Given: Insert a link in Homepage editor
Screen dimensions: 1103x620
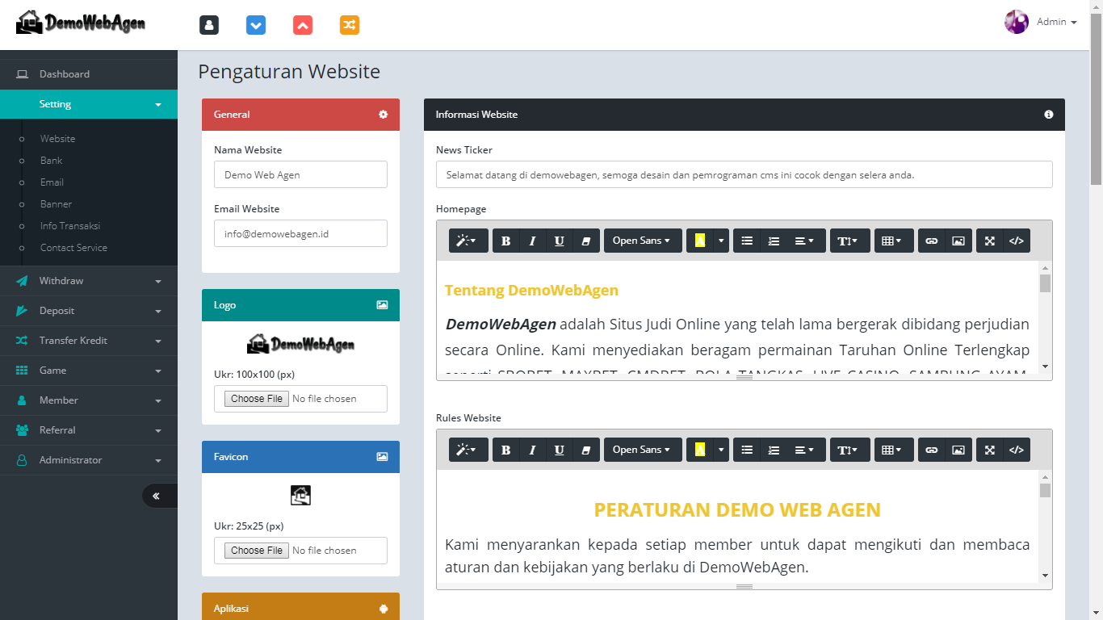Looking at the screenshot, I should click(x=931, y=241).
